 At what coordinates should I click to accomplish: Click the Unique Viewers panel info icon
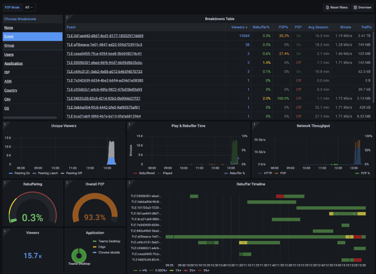(x=5, y=124)
